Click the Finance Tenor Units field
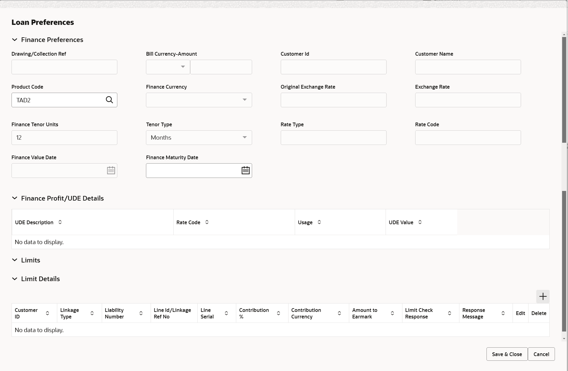This screenshot has height=371, width=568. pos(64,137)
